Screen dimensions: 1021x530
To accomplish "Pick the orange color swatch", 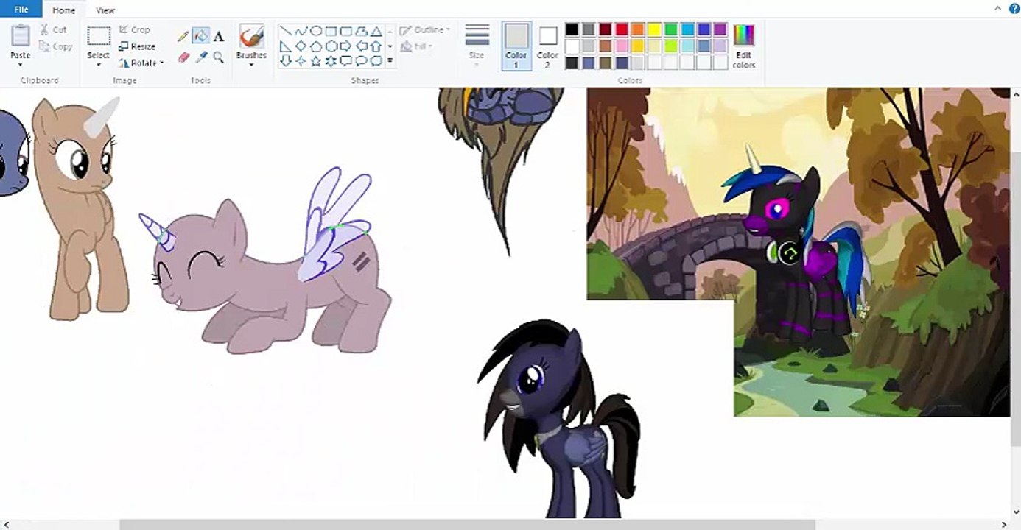I will coord(637,29).
